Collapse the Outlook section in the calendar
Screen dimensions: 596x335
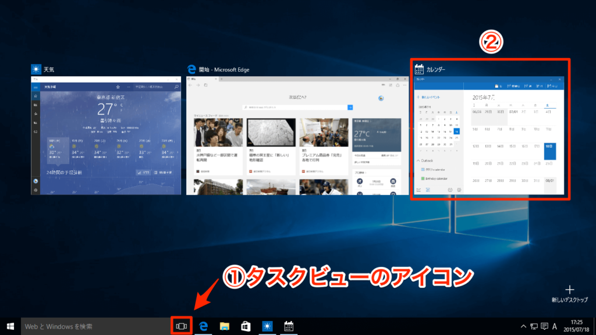(x=425, y=161)
